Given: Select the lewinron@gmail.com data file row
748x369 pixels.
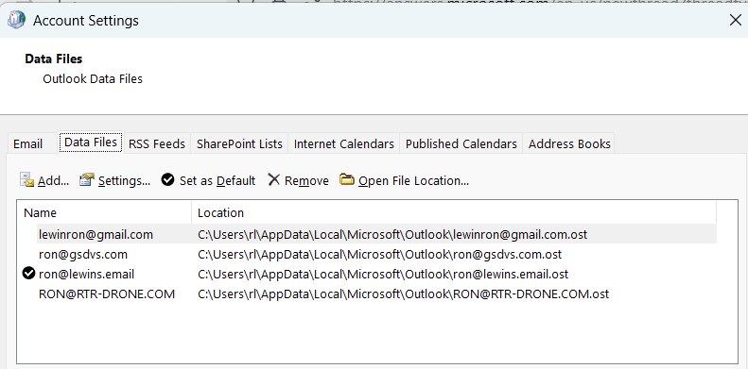Looking at the screenshot, I should coord(377,234).
